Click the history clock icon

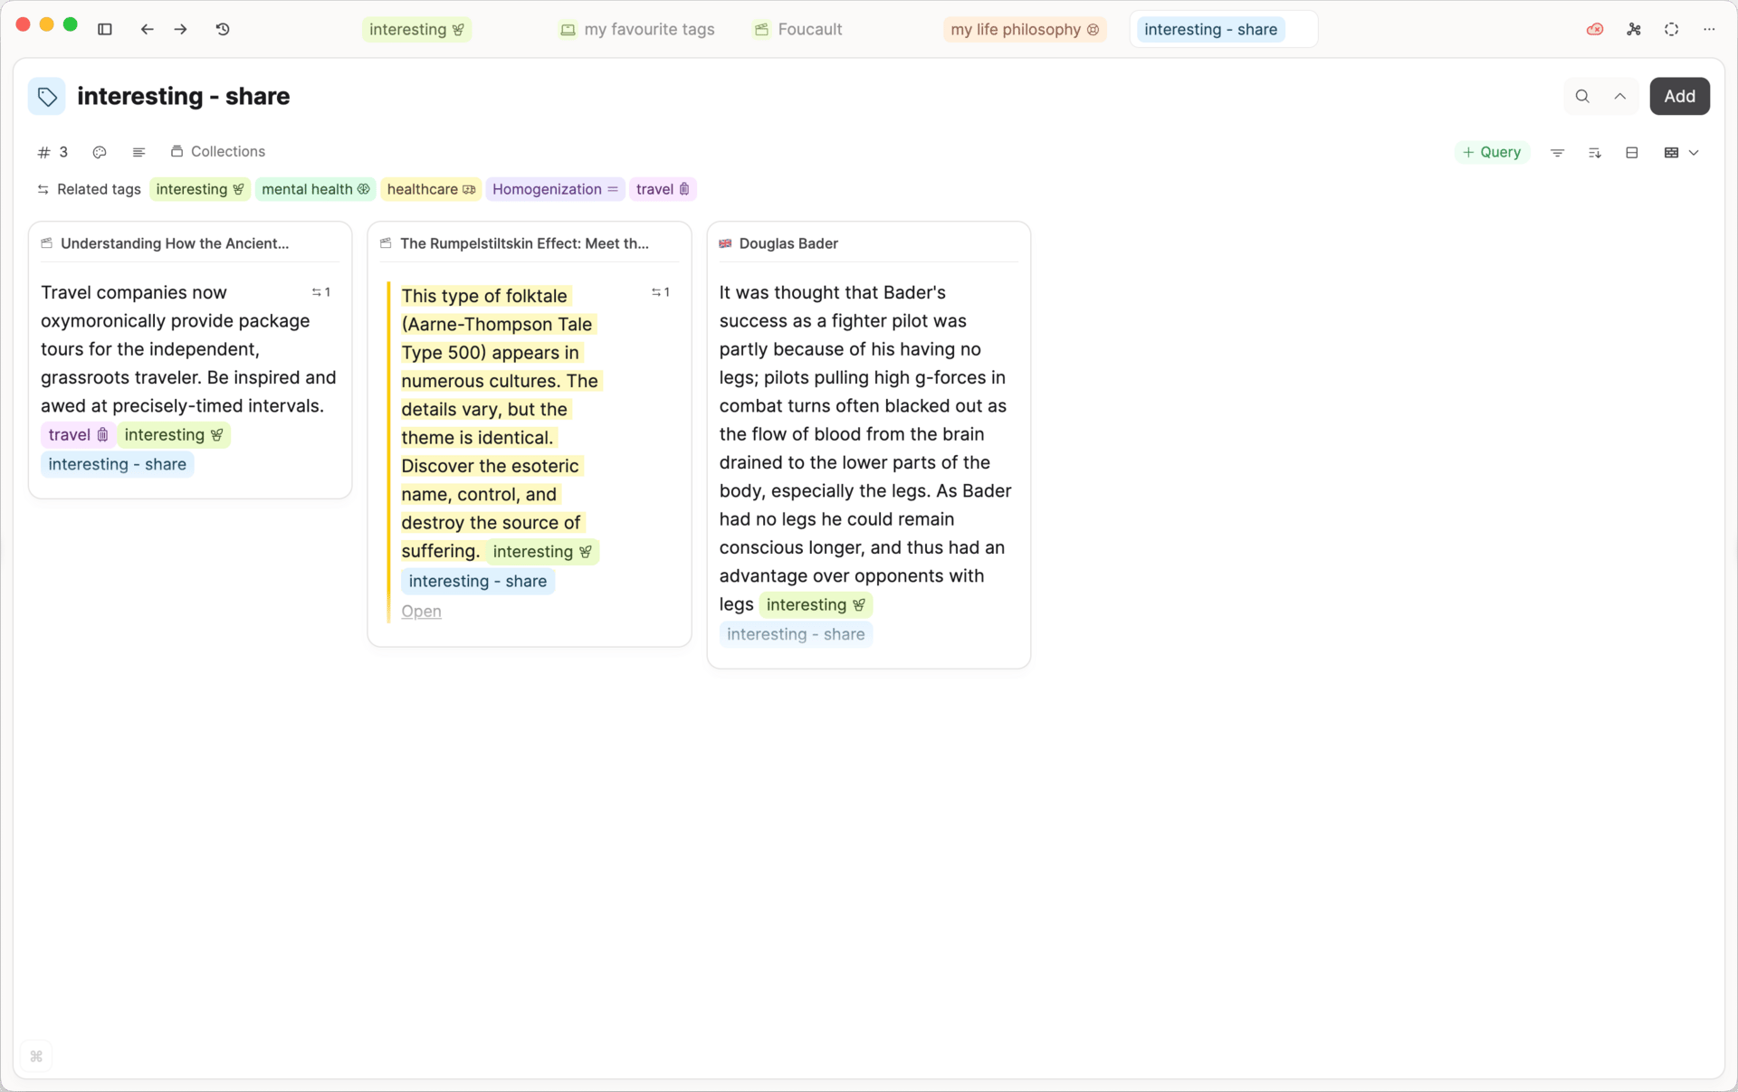point(223,29)
